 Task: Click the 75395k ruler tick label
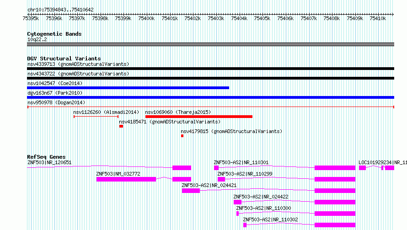pos(31,18)
